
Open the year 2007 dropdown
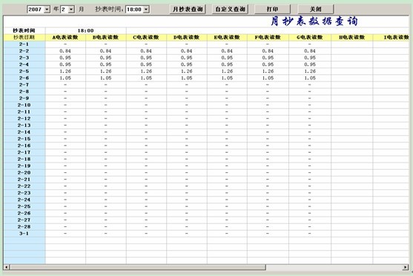[47, 10]
